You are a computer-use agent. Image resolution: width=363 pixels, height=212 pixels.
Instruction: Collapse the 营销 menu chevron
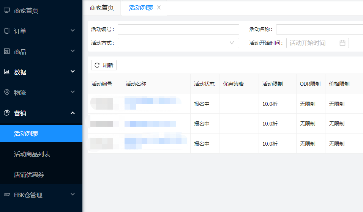[x=73, y=113]
